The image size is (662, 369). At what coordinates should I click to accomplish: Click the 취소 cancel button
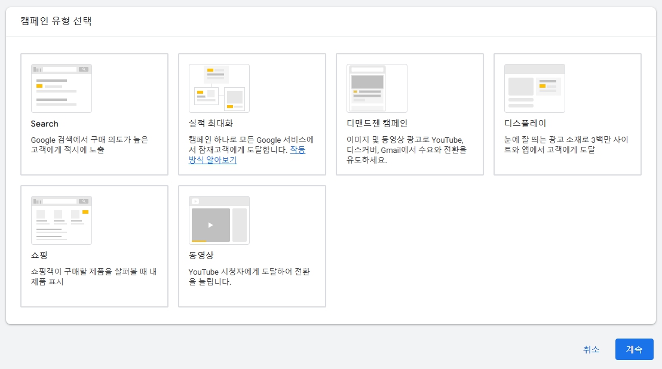(x=591, y=349)
